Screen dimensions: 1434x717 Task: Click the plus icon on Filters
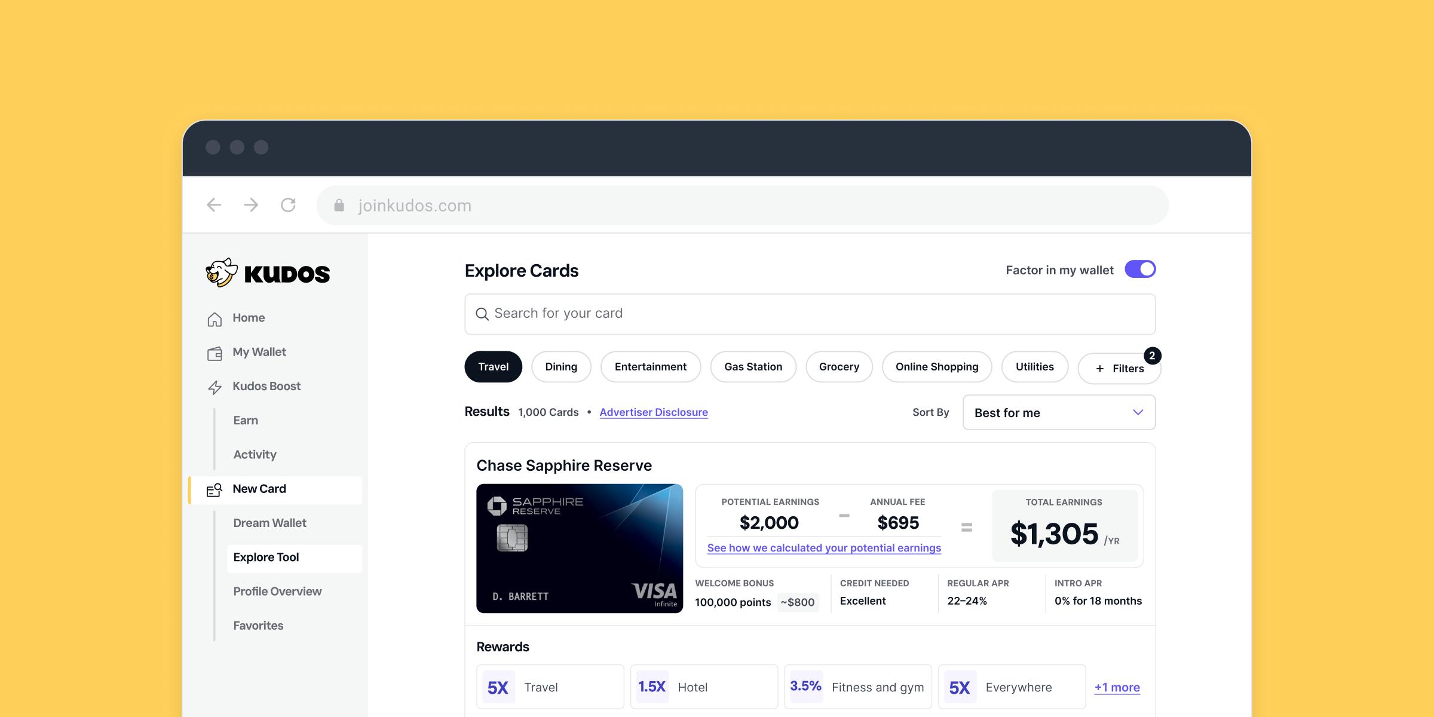tap(1099, 369)
